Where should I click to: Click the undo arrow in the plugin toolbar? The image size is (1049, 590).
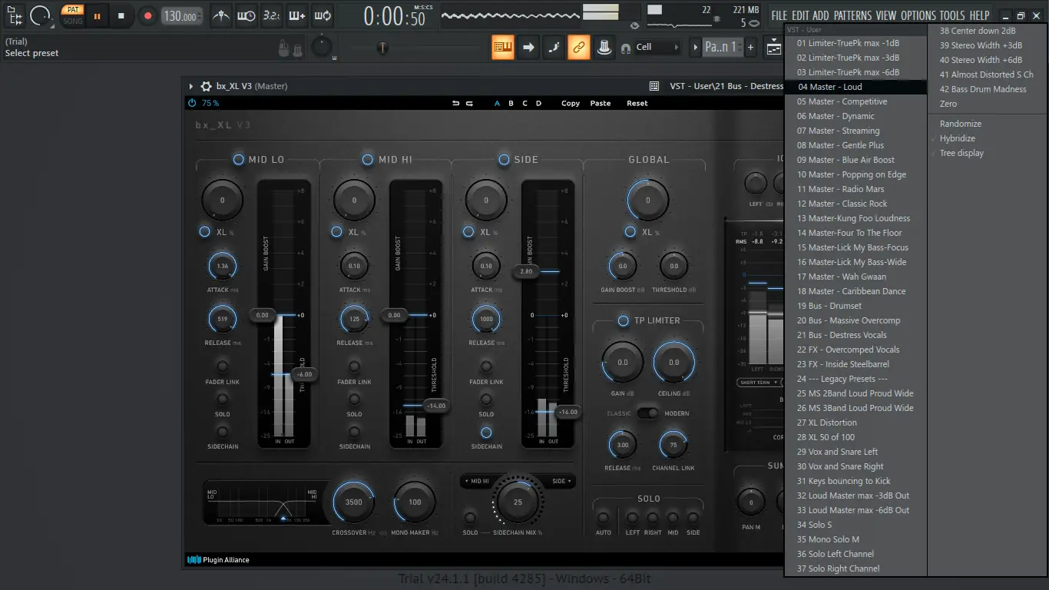(455, 103)
